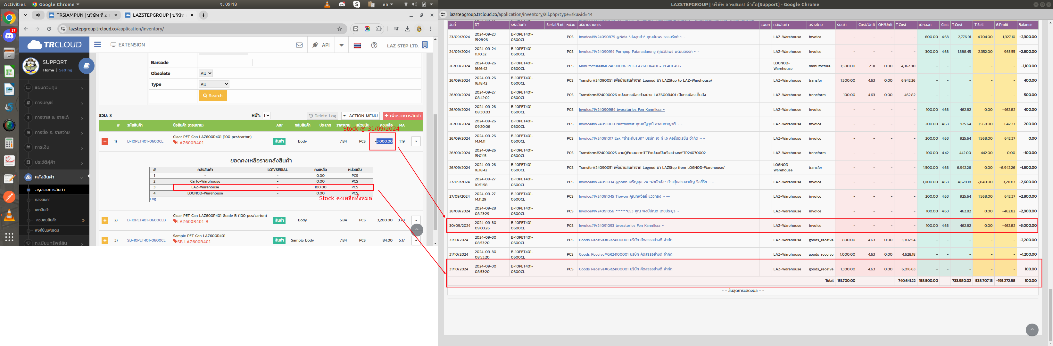
Task: Open the Chrome tab search dropdown arrow
Action: click(25, 15)
